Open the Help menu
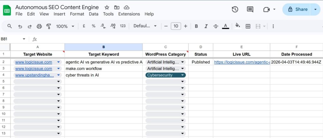Screen dimensions: 323x138 149,14
